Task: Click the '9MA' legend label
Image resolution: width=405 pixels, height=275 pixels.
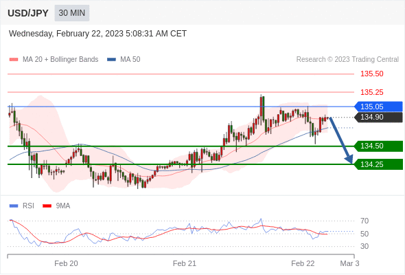Action: 63,206
